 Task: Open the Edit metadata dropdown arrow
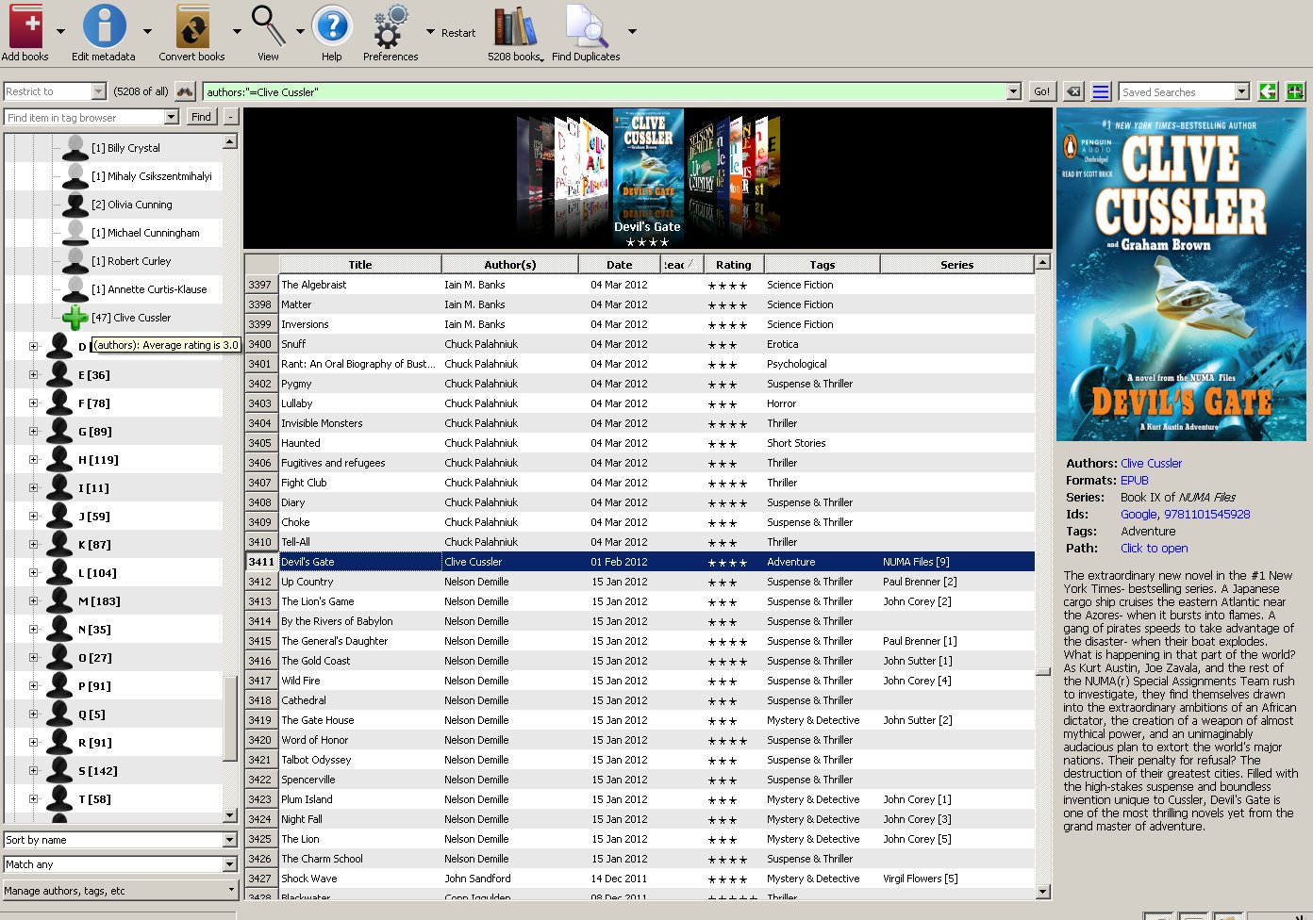tap(147, 31)
